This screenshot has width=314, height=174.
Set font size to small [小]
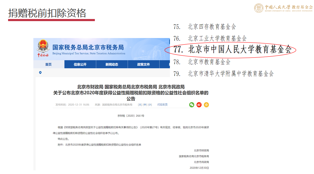(x=150, y=105)
